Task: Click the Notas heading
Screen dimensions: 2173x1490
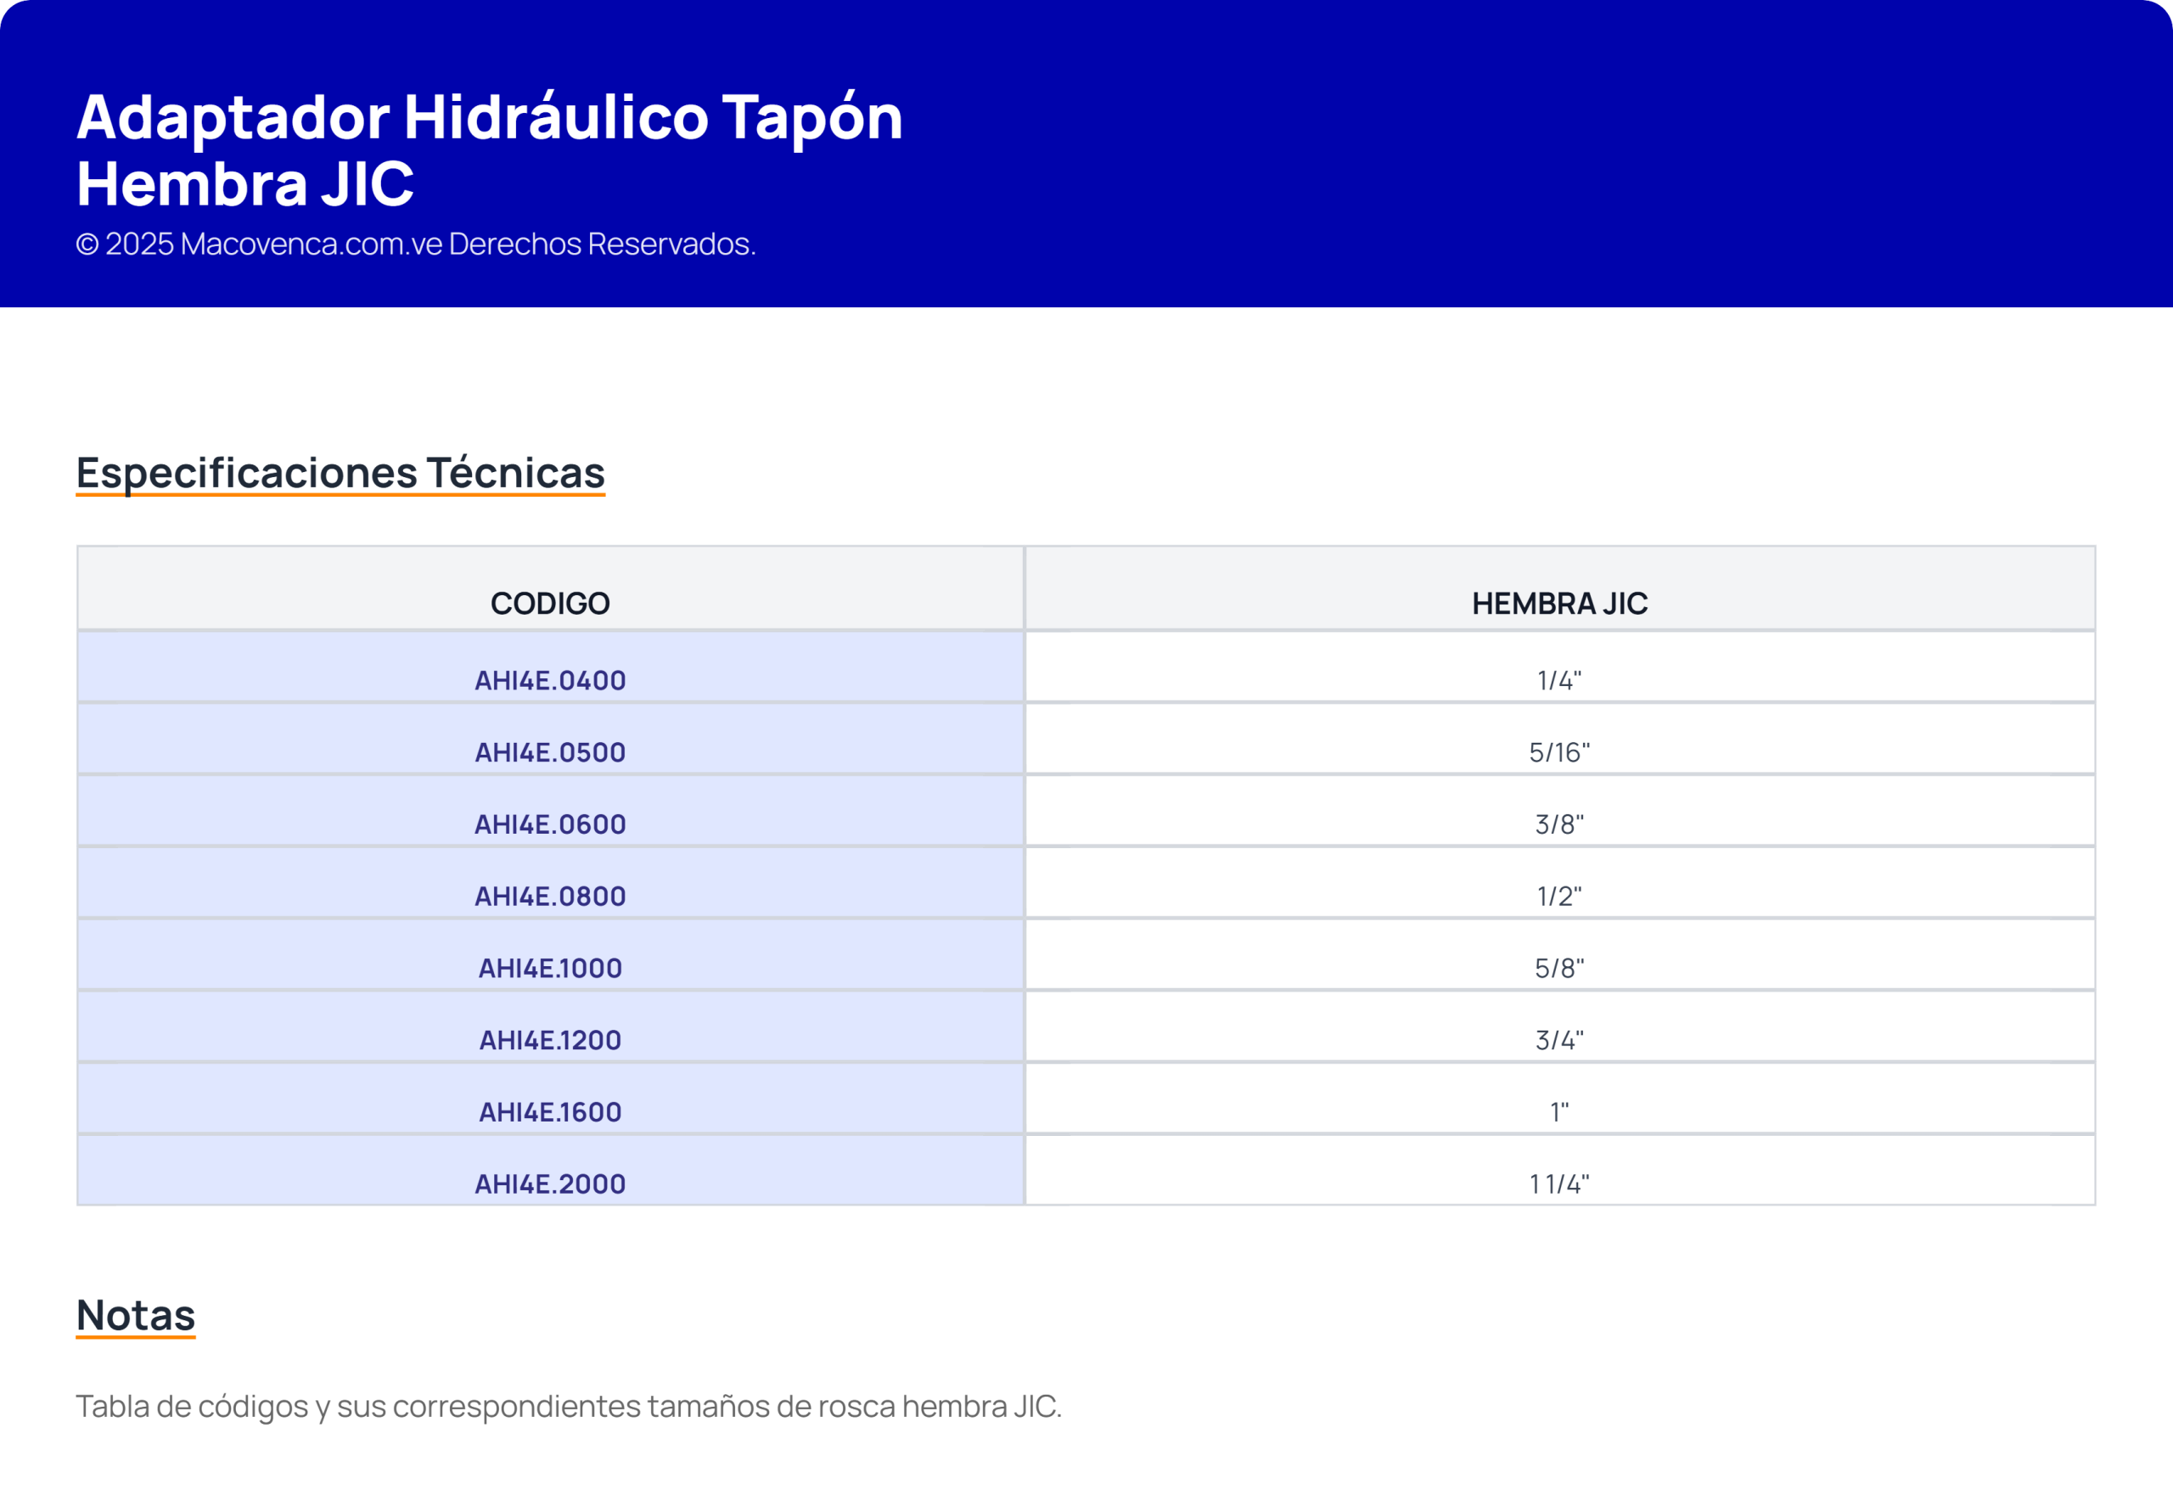Action: (136, 1315)
